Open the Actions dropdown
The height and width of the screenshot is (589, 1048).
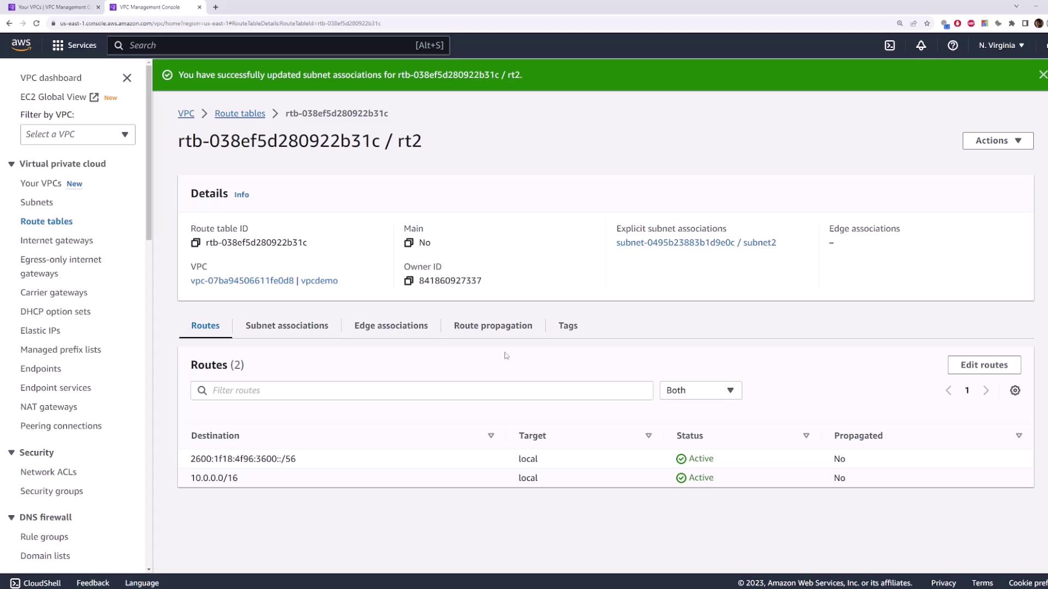click(997, 141)
